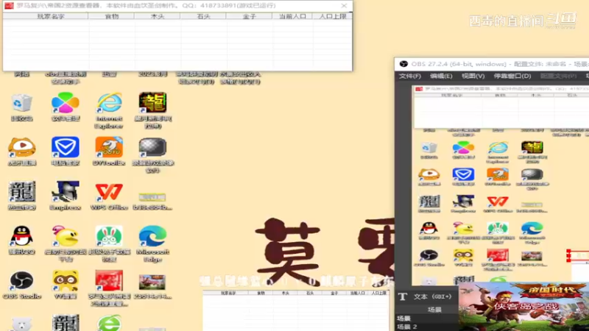Launch the Empires knight helmet shortcut

pyautogui.click(x=66, y=191)
